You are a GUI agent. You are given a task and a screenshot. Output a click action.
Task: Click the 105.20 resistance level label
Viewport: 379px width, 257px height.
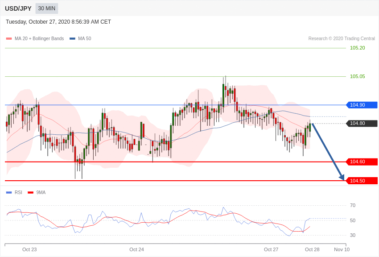[x=358, y=48]
